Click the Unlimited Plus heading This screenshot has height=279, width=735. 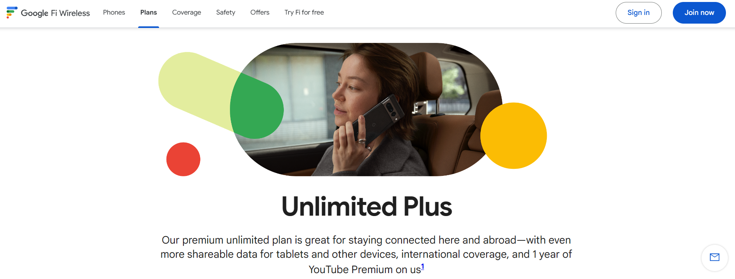tap(367, 207)
